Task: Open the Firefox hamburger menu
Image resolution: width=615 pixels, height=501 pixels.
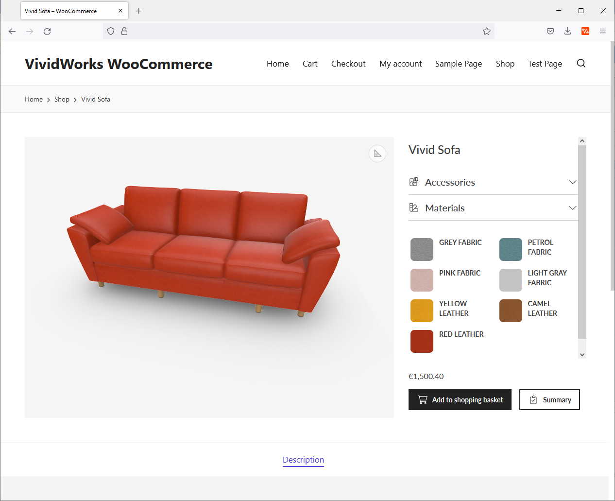Action: 603,31
